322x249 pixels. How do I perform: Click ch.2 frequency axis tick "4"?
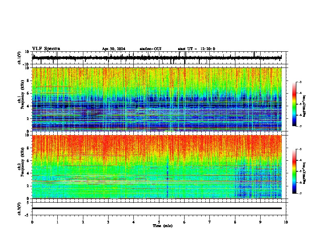click(28, 173)
